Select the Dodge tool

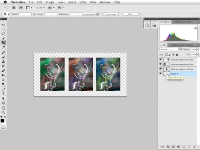pos(3,84)
